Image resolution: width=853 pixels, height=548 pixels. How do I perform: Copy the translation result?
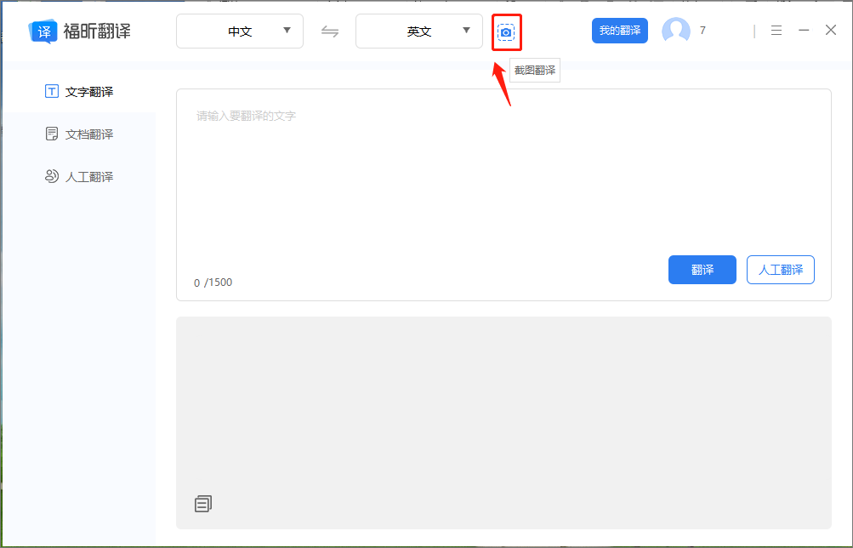202,503
